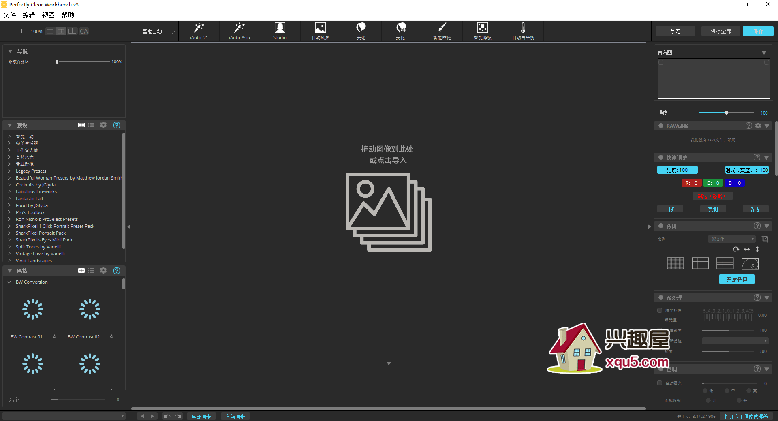Open the 编辑 menu
778x421 pixels.
29,15
